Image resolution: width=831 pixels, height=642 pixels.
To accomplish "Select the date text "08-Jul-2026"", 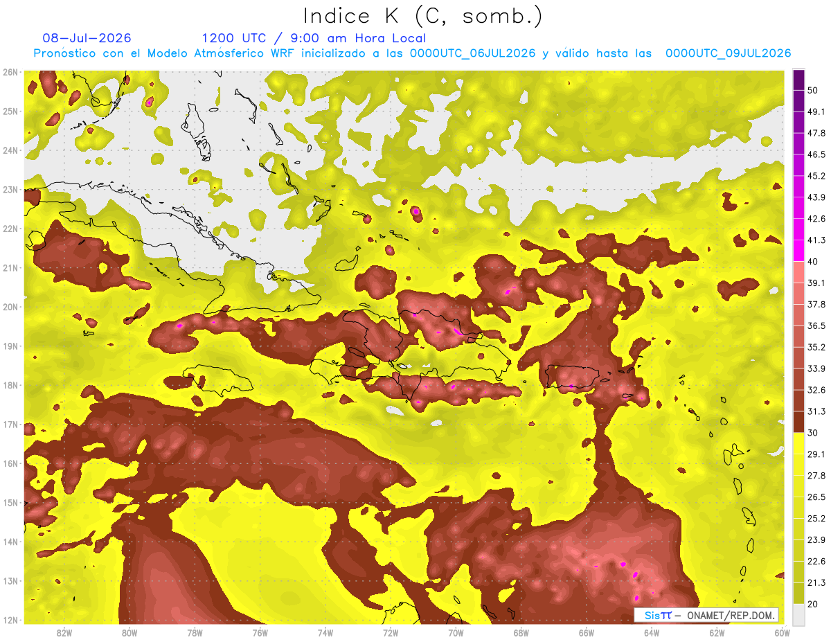I will [87, 38].
